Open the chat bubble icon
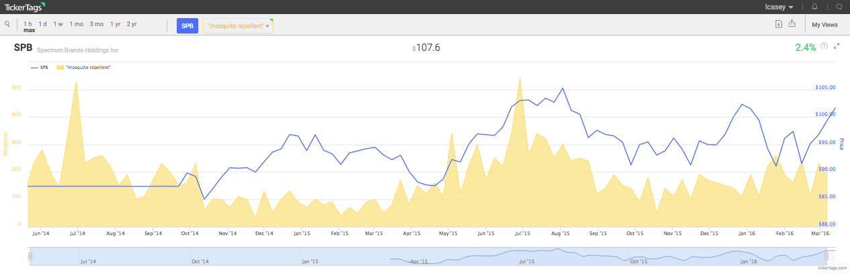The width and height of the screenshot is (850, 274). click(x=839, y=7)
